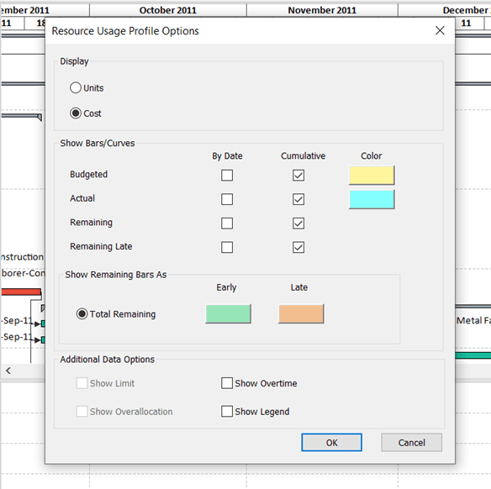Open the yellow Budgeted color swatch
This screenshot has width=491, height=489.
(372, 176)
